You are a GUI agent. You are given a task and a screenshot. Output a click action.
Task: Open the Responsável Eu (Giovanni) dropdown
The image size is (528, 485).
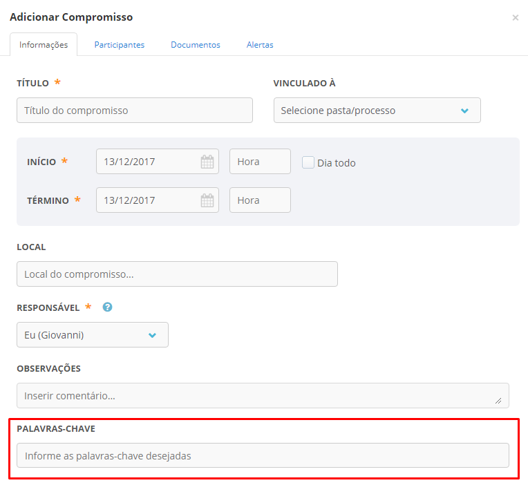coord(93,335)
